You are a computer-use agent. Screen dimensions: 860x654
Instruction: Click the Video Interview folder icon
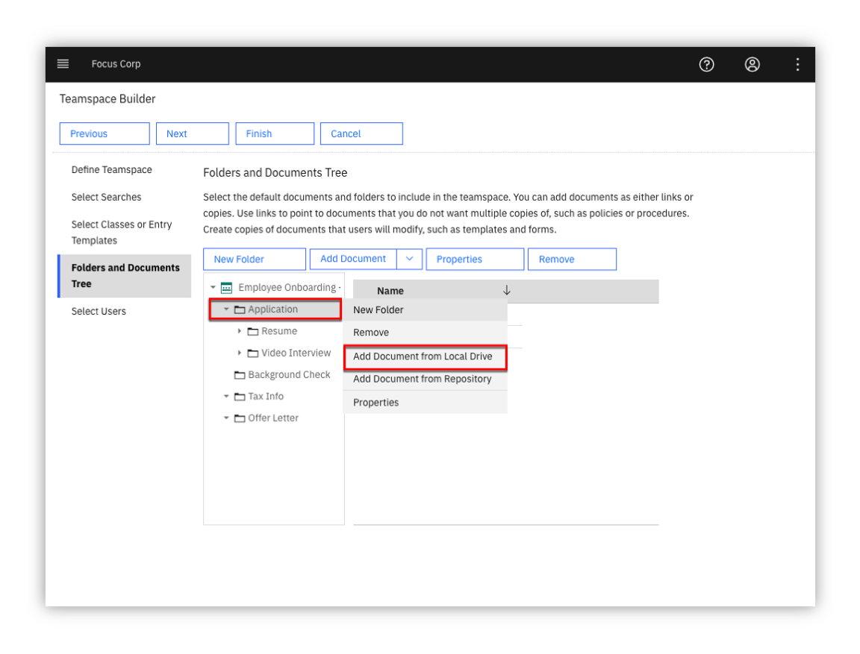(x=253, y=353)
